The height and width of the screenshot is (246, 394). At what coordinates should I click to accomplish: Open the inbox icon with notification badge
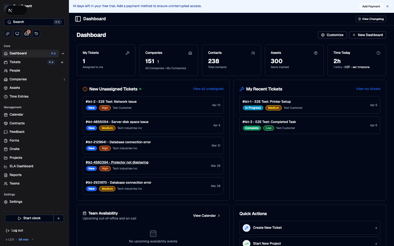27,33
